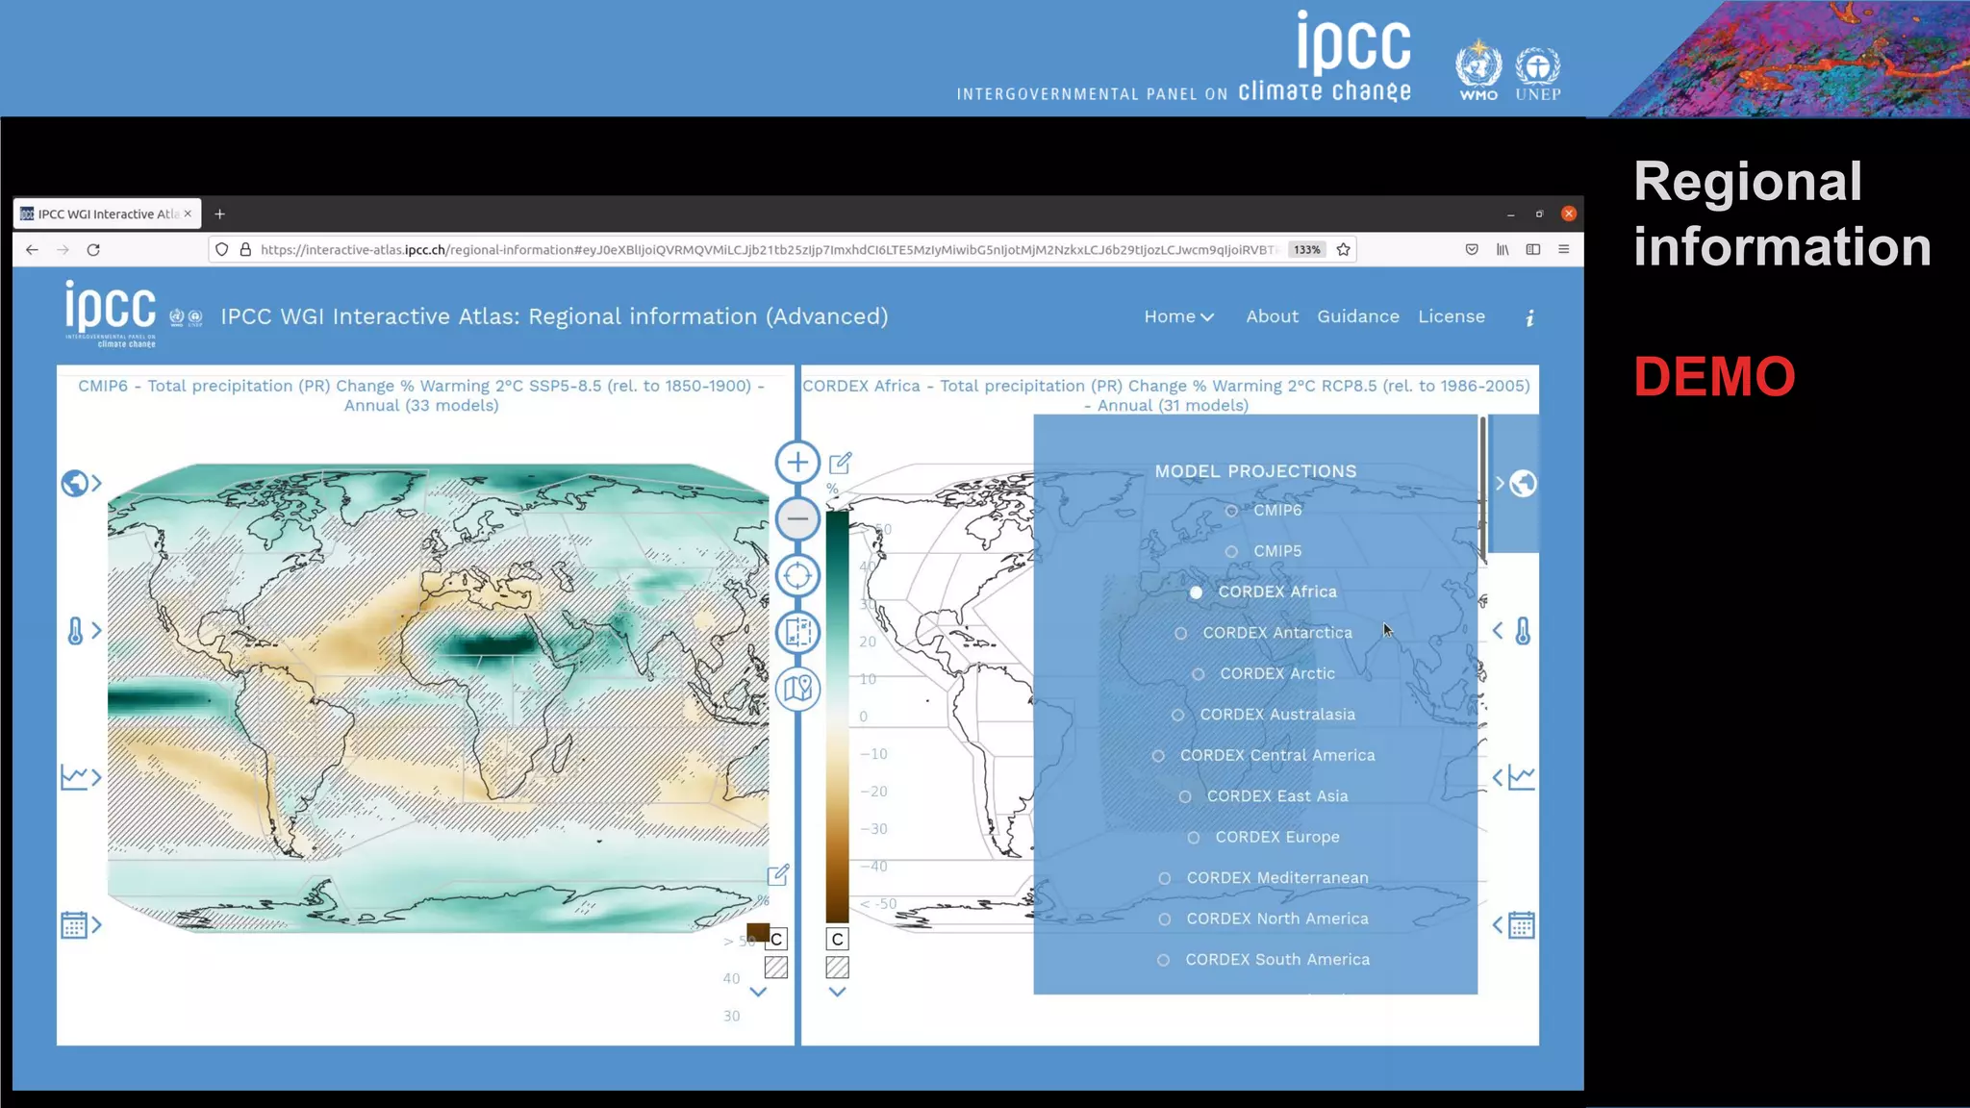Open the Guidance page
Image resolution: width=1970 pixels, height=1108 pixels.
(1357, 316)
